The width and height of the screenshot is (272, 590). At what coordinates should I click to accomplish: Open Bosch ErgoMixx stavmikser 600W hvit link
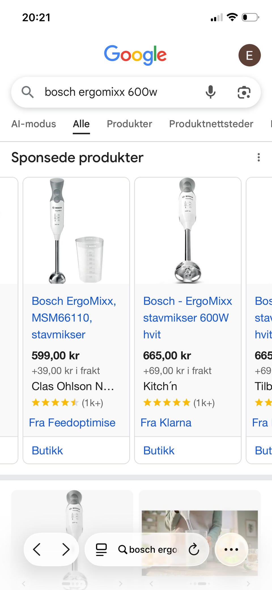[187, 317]
